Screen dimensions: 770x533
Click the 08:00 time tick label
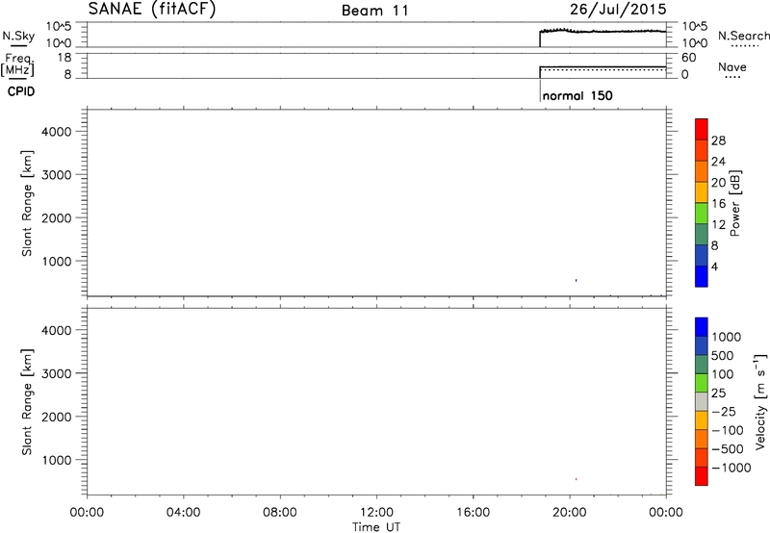280,513
